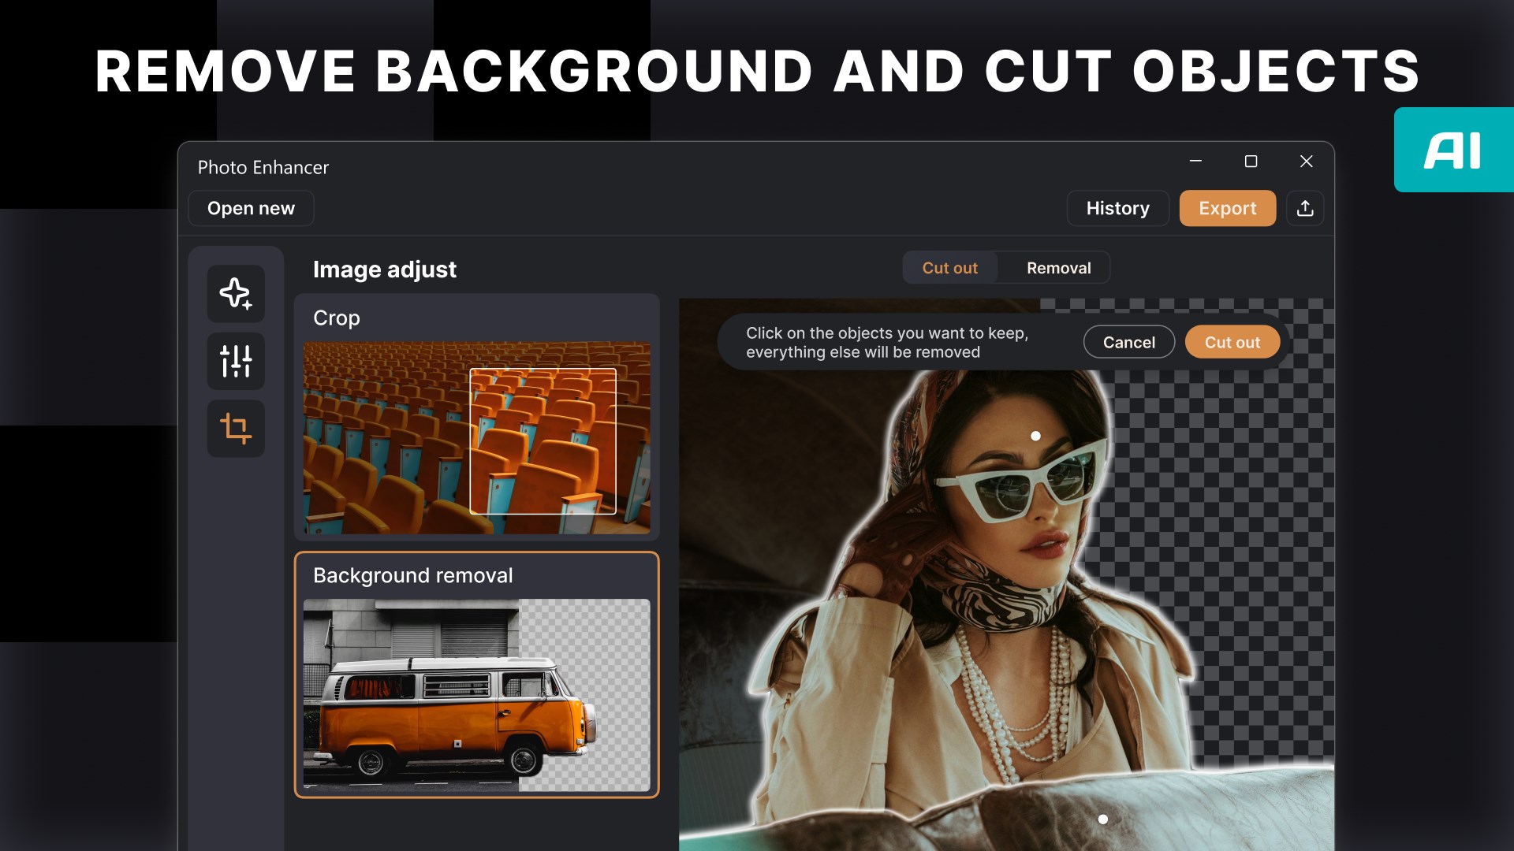Click the Open new button
This screenshot has width=1514, height=851.
click(251, 208)
